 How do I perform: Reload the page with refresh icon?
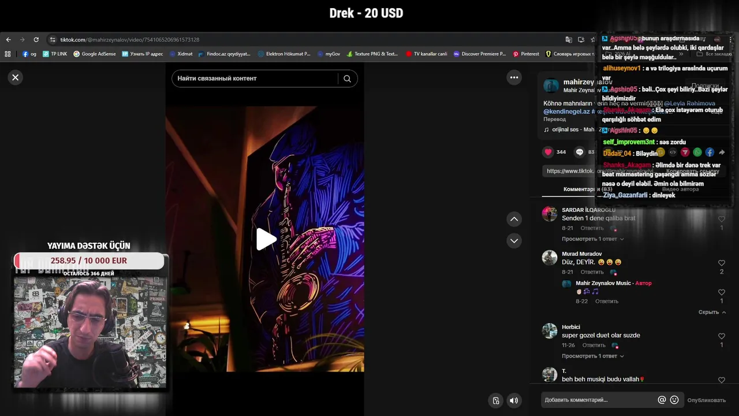pyautogui.click(x=36, y=40)
